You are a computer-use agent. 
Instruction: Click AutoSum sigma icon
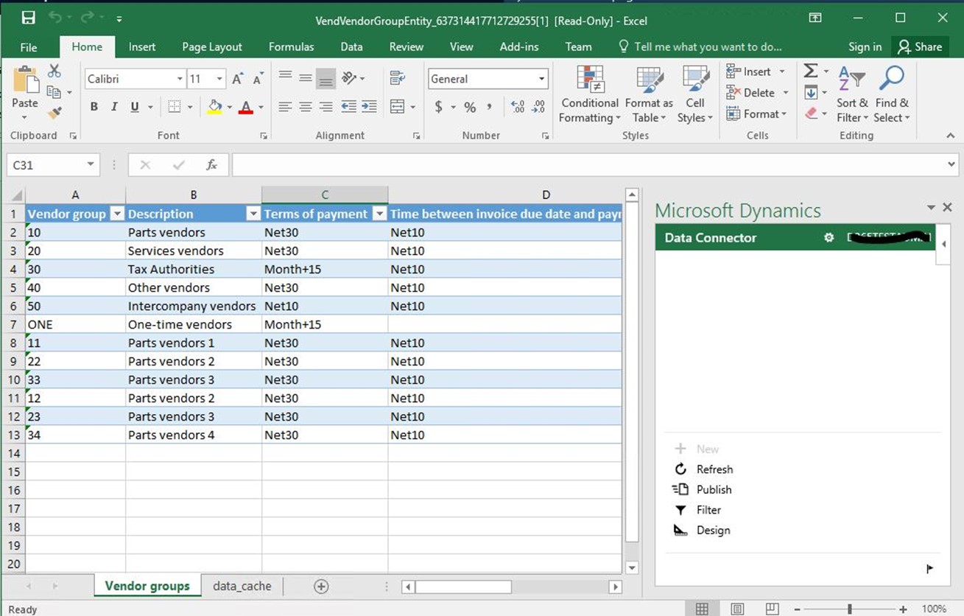pyautogui.click(x=811, y=71)
